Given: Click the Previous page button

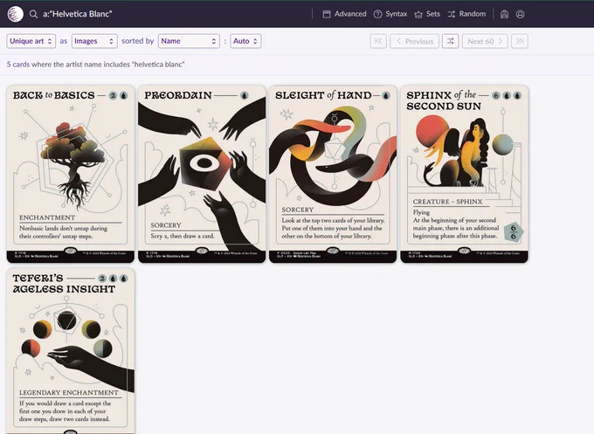Looking at the screenshot, I should (x=414, y=41).
